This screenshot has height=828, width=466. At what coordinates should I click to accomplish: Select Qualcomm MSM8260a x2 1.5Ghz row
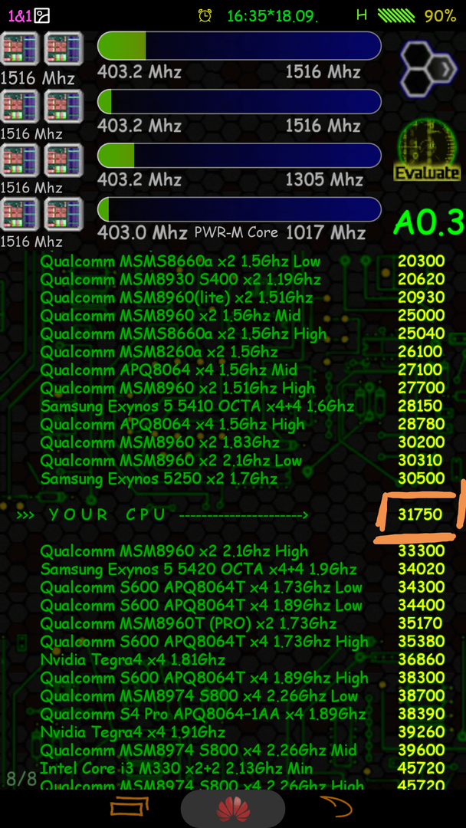pyautogui.click(x=243, y=351)
